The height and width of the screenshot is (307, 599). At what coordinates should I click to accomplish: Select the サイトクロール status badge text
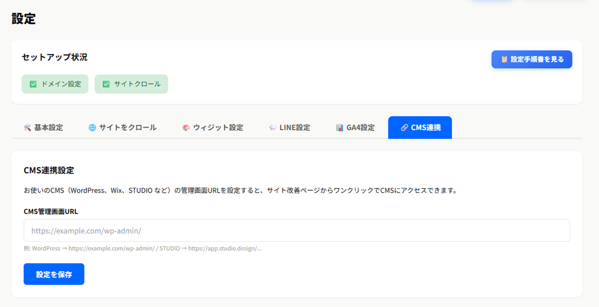click(x=137, y=84)
